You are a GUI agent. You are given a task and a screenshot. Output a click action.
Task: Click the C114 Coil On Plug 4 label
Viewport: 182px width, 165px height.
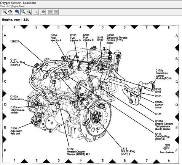(x=18, y=62)
